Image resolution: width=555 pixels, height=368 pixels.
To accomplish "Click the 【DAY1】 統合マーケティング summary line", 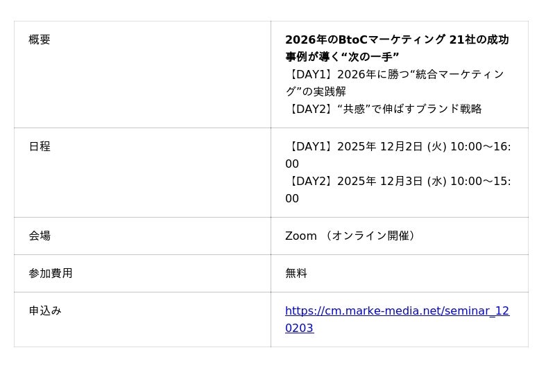I will [x=394, y=74].
